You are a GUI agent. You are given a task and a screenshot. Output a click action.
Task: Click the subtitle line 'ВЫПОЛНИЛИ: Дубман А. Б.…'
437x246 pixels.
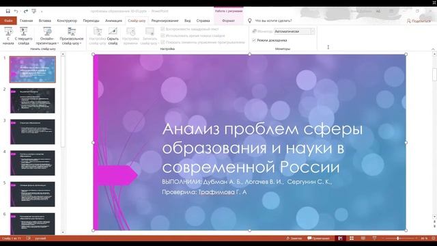(247, 182)
